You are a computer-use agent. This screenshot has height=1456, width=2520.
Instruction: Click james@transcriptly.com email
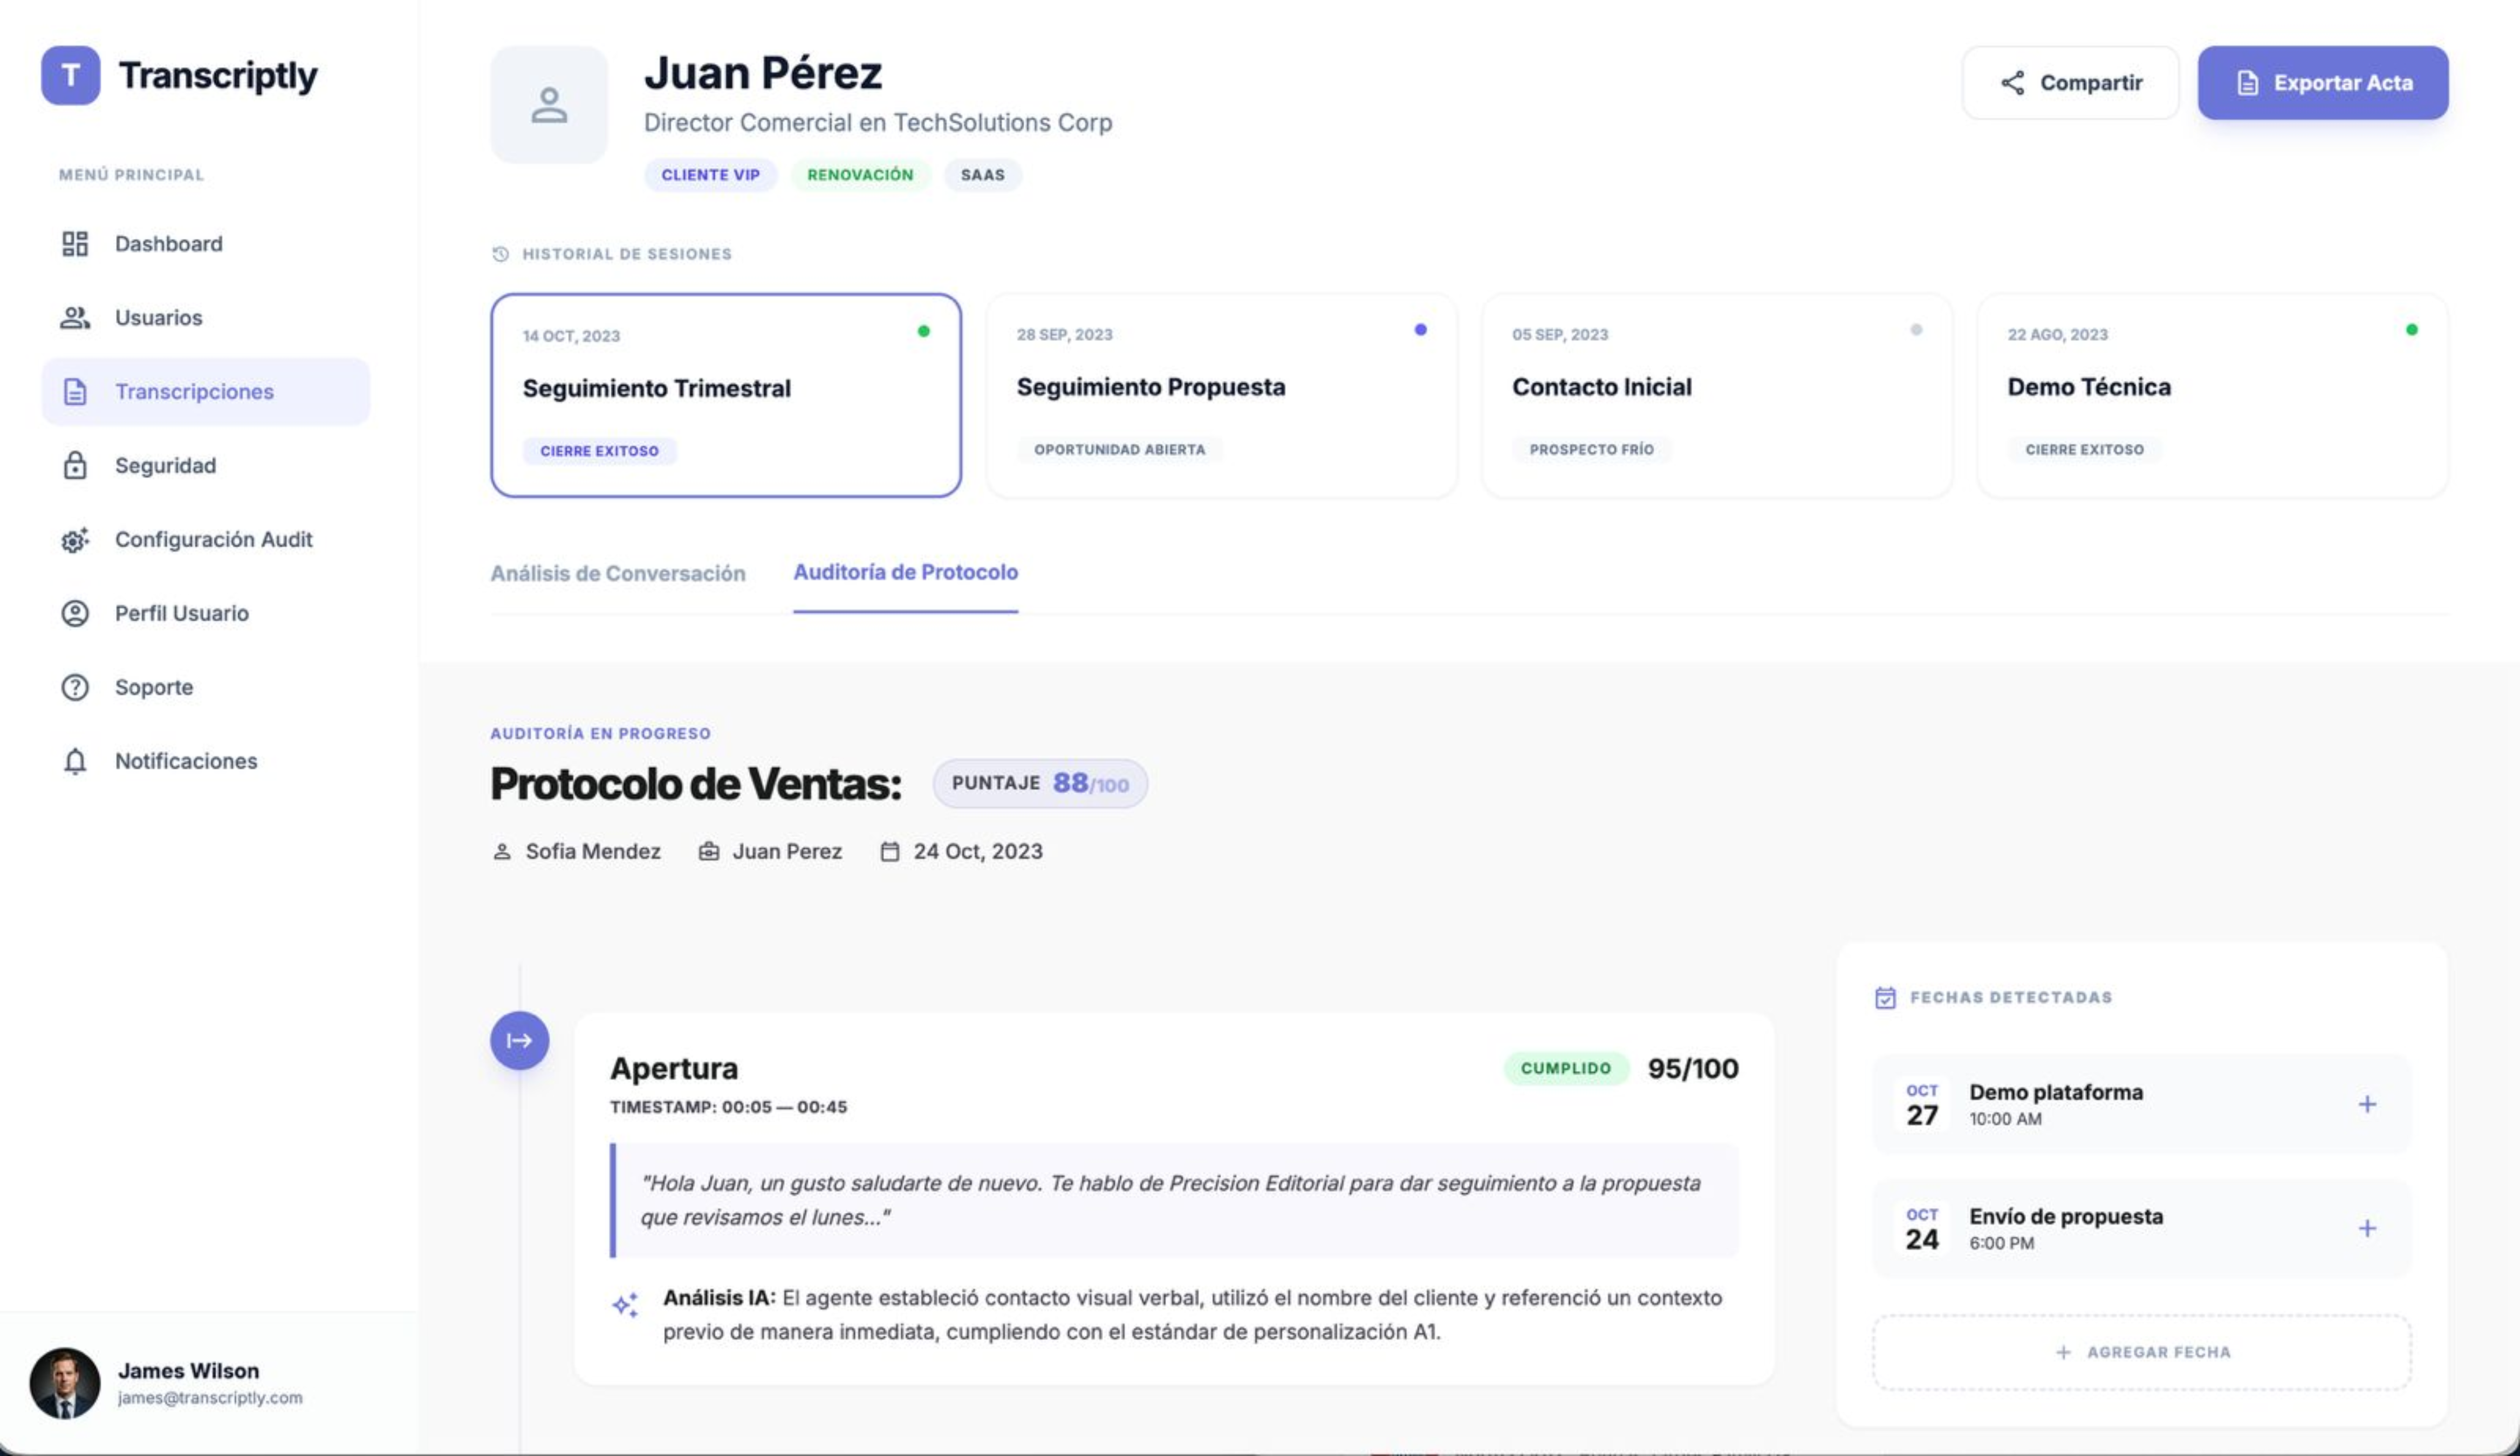(x=210, y=1398)
